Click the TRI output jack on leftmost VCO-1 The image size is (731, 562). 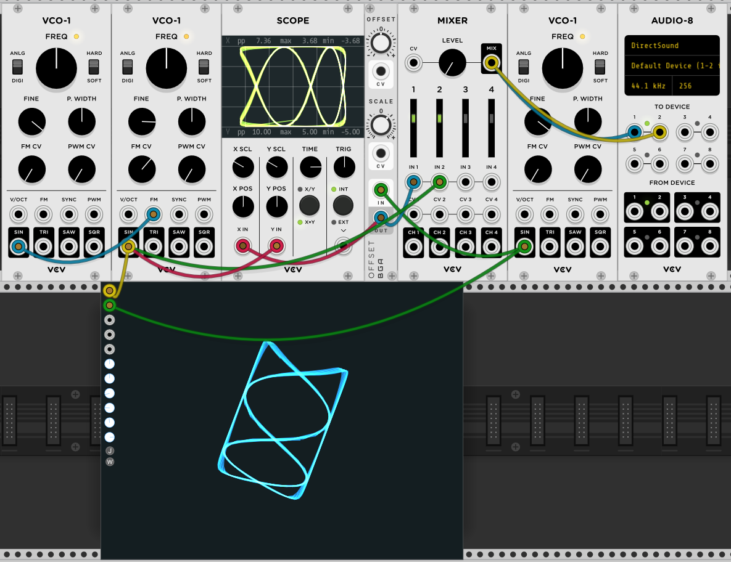pos(44,246)
